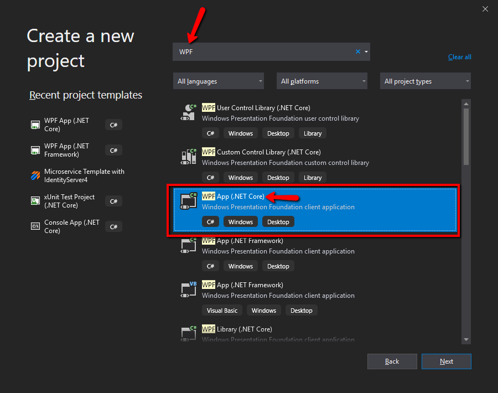Click Desktop tag of Custom Control Library
498x393 pixels.
[278, 178]
